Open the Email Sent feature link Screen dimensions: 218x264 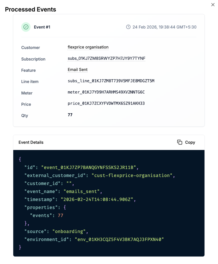coord(77,70)
